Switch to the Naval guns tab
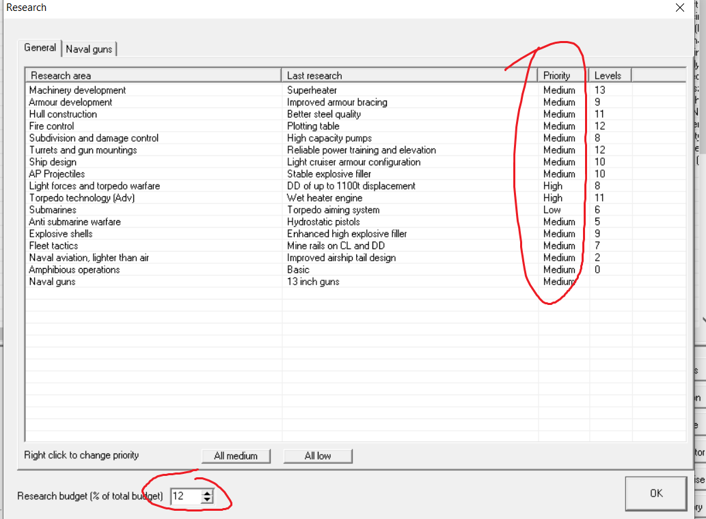Screen dimensions: 706x519 point(90,49)
